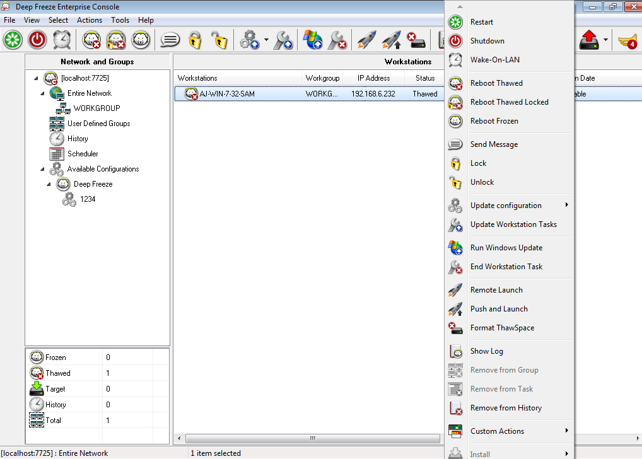Open the Custom Actions submenu
Screen dimensions: 642x459
click(x=498, y=432)
